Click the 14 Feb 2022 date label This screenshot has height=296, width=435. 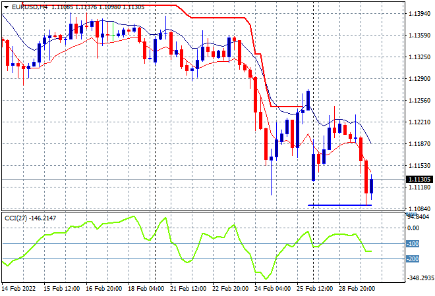coord(19,289)
